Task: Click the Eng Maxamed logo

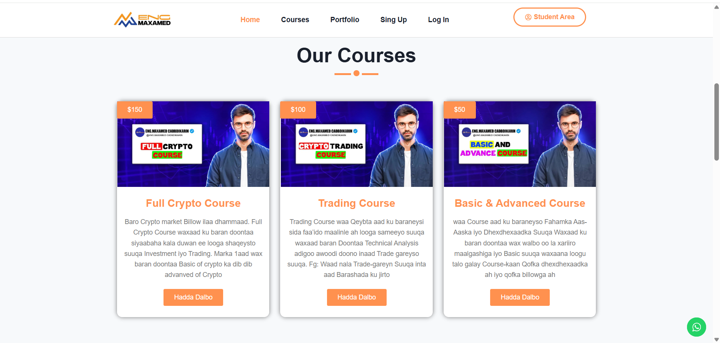Action: (x=142, y=20)
